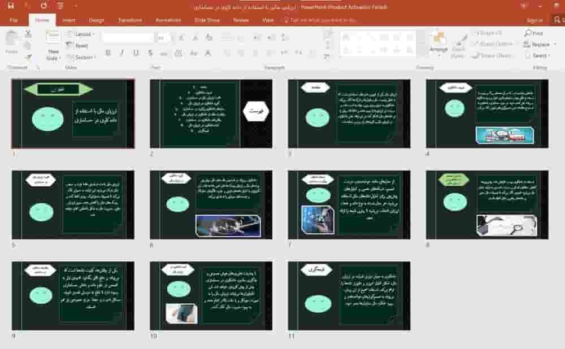Open the Animations tab
Screen dimensions: 565x349
(168, 20)
